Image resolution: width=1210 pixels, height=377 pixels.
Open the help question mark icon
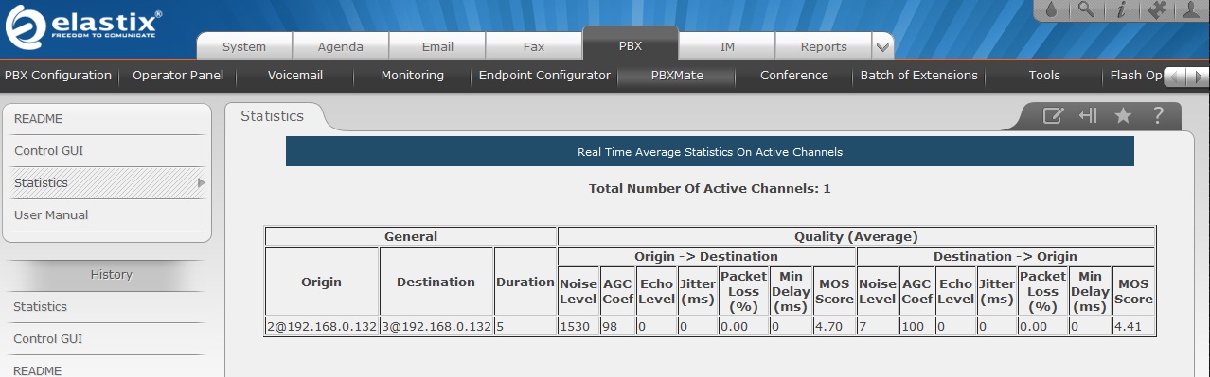click(1157, 116)
